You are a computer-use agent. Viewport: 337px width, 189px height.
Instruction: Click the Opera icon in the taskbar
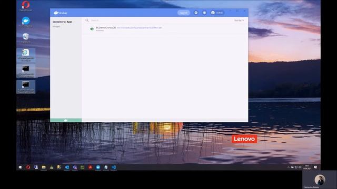point(28,167)
